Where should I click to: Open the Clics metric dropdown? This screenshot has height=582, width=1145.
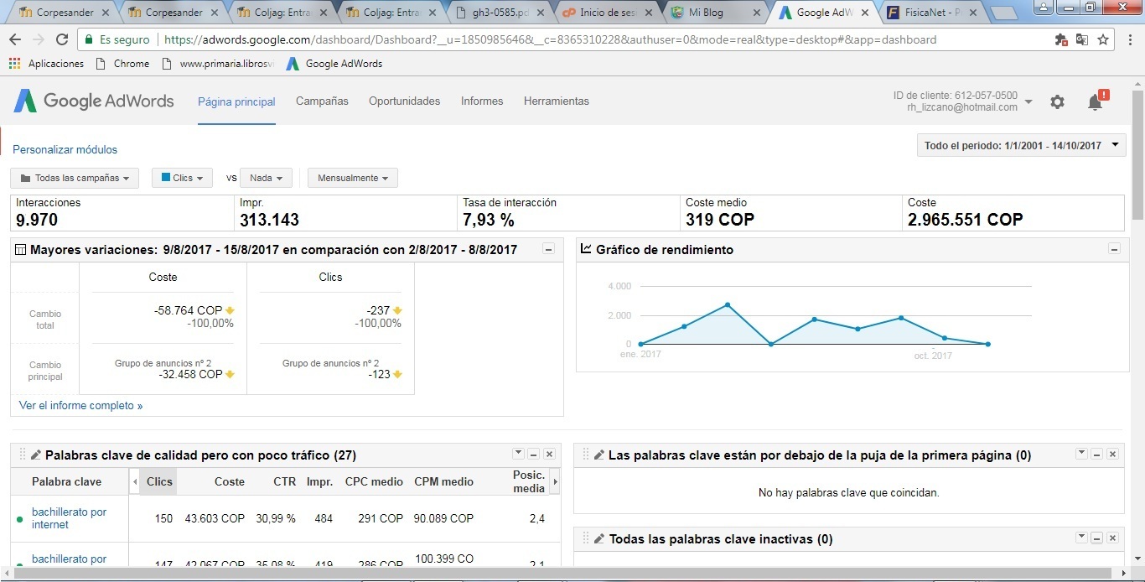[182, 178]
